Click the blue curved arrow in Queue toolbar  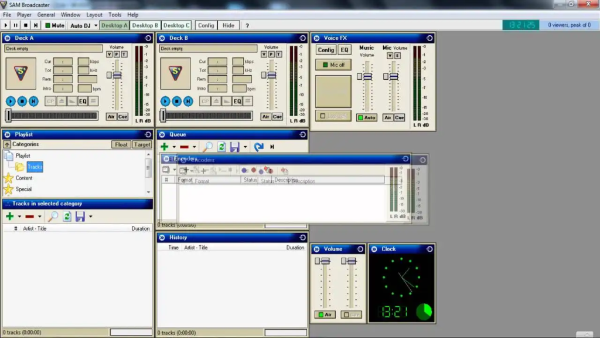coord(258,147)
